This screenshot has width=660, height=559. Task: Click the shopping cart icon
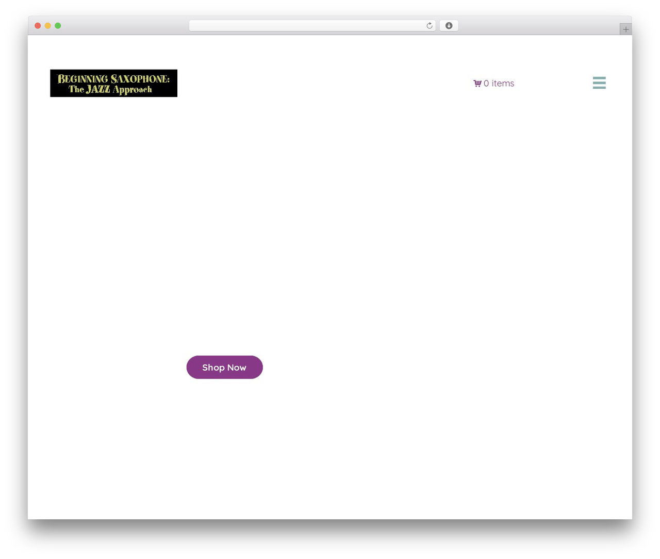pyautogui.click(x=477, y=84)
